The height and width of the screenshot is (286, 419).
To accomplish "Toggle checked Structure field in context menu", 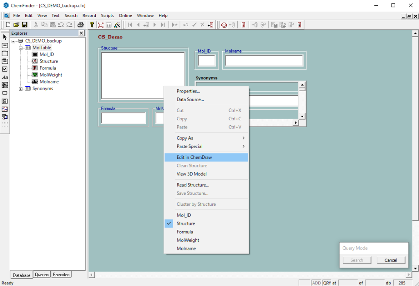I will [x=186, y=224].
